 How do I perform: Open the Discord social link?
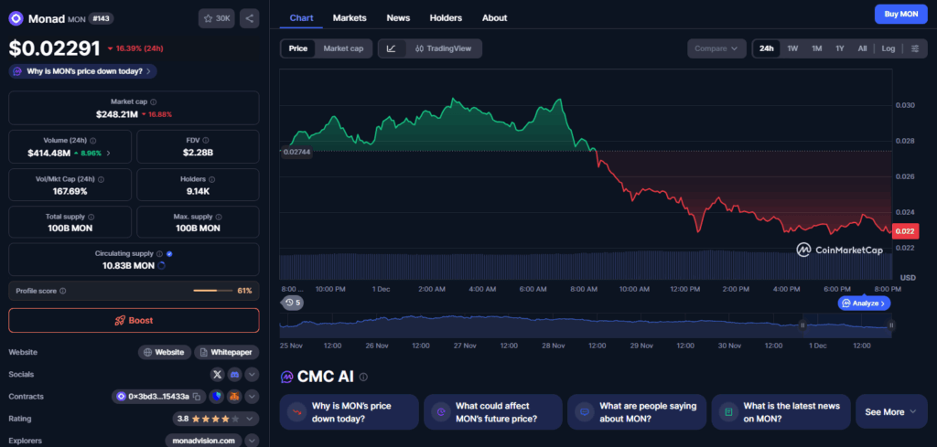234,374
